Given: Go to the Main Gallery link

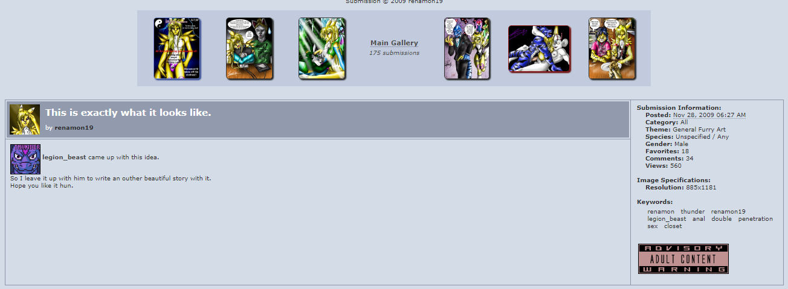Looking at the screenshot, I should pyautogui.click(x=394, y=43).
